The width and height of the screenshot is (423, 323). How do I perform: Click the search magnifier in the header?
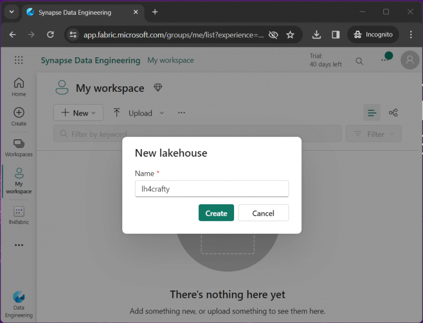point(359,61)
